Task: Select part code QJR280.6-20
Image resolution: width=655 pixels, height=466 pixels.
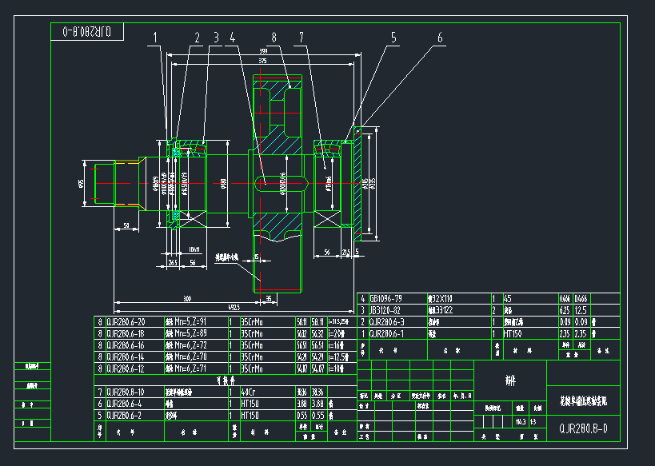Action: [126, 321]
